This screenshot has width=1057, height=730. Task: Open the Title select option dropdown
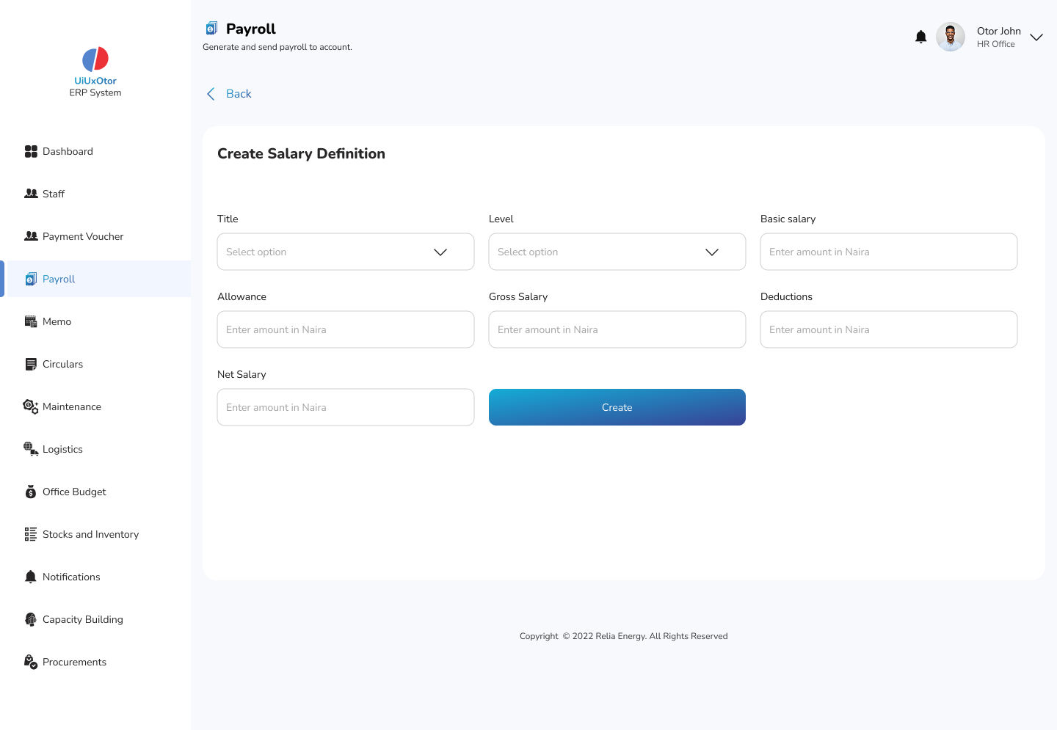coord(345,252)
